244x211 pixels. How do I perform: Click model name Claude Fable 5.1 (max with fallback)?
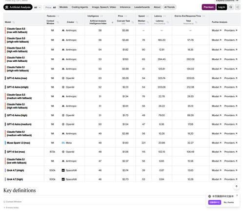click(17, 59)
